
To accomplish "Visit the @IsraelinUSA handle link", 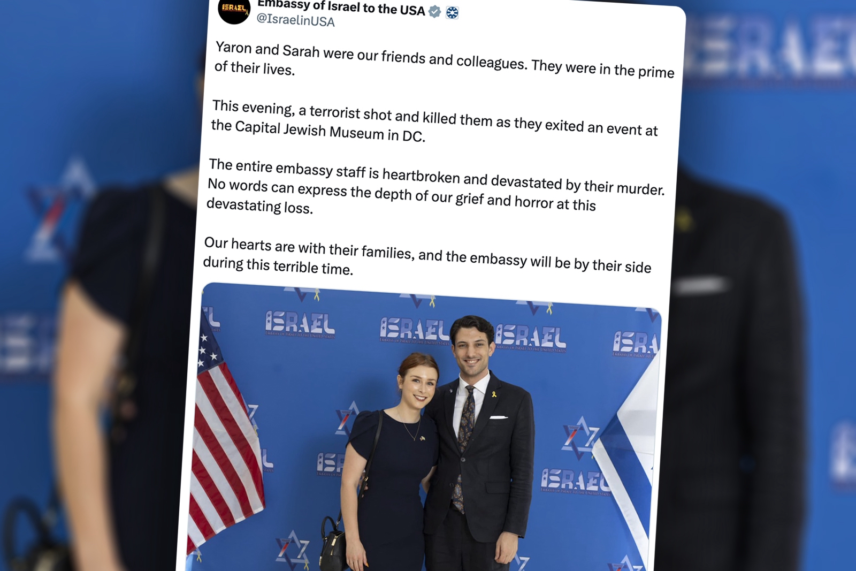I will point(295,20).
